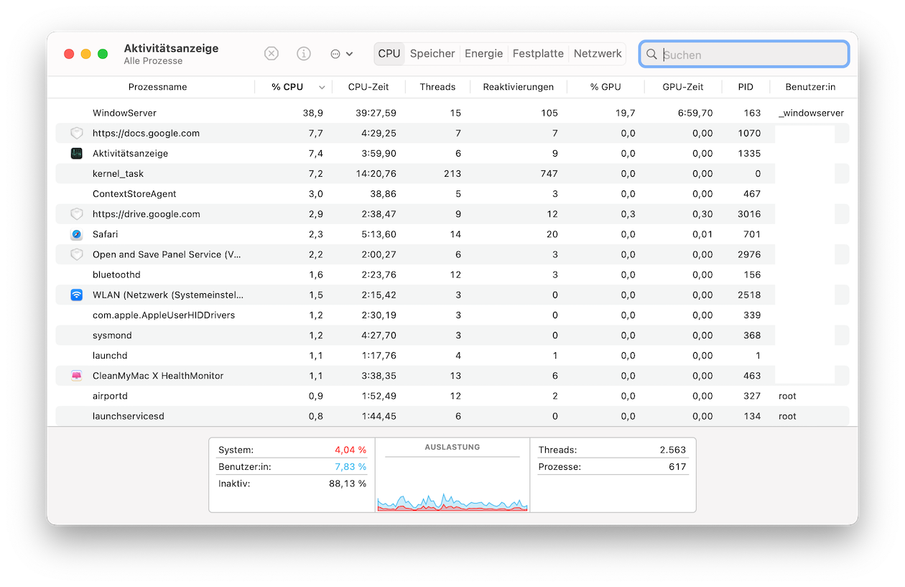Sort by % CPU column header
Image resolution: width=905 pixels, height=587 pixels.
click(287, 87)
